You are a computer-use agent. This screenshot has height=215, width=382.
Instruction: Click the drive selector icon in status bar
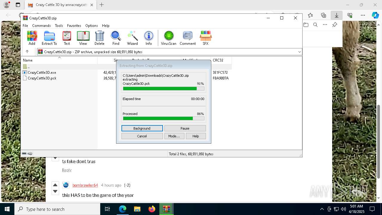click(x=24, y=153)
